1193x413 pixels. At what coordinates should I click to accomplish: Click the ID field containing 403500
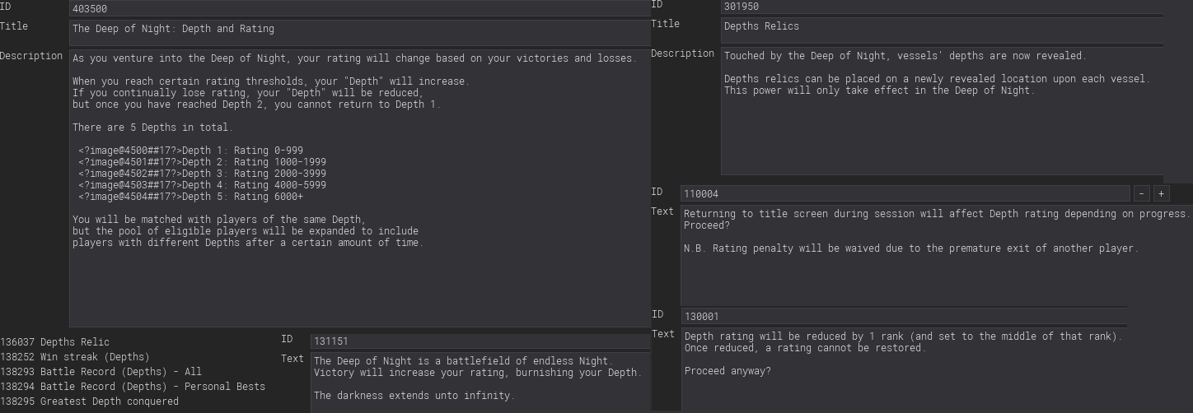pyautogui.click(x=360, y=8)
